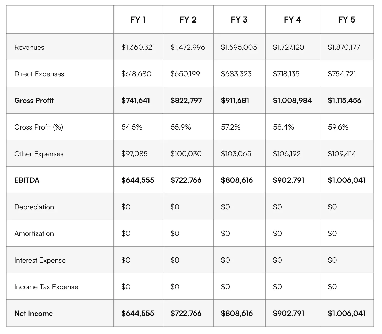Click the EBITDA row label
Screen dimensions: 382x334
27,180
